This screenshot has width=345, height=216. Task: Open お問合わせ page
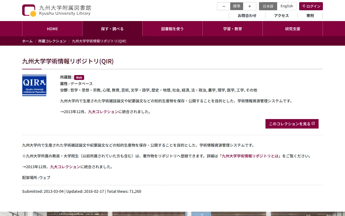(x=247, y=16)
